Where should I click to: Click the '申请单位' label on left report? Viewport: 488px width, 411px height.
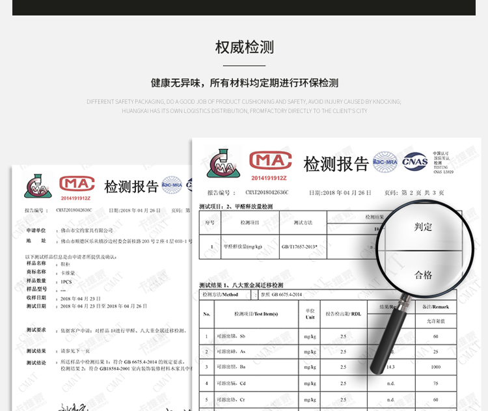[x=36, y=230]
